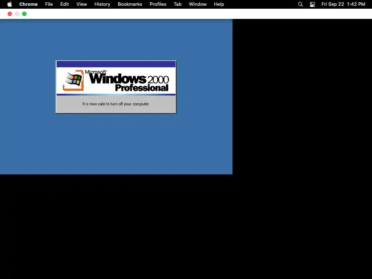This screenshot has width=372, height=279.
Task: Click the 'Professional' text in the dialog
Action: (x=142, y=88)
